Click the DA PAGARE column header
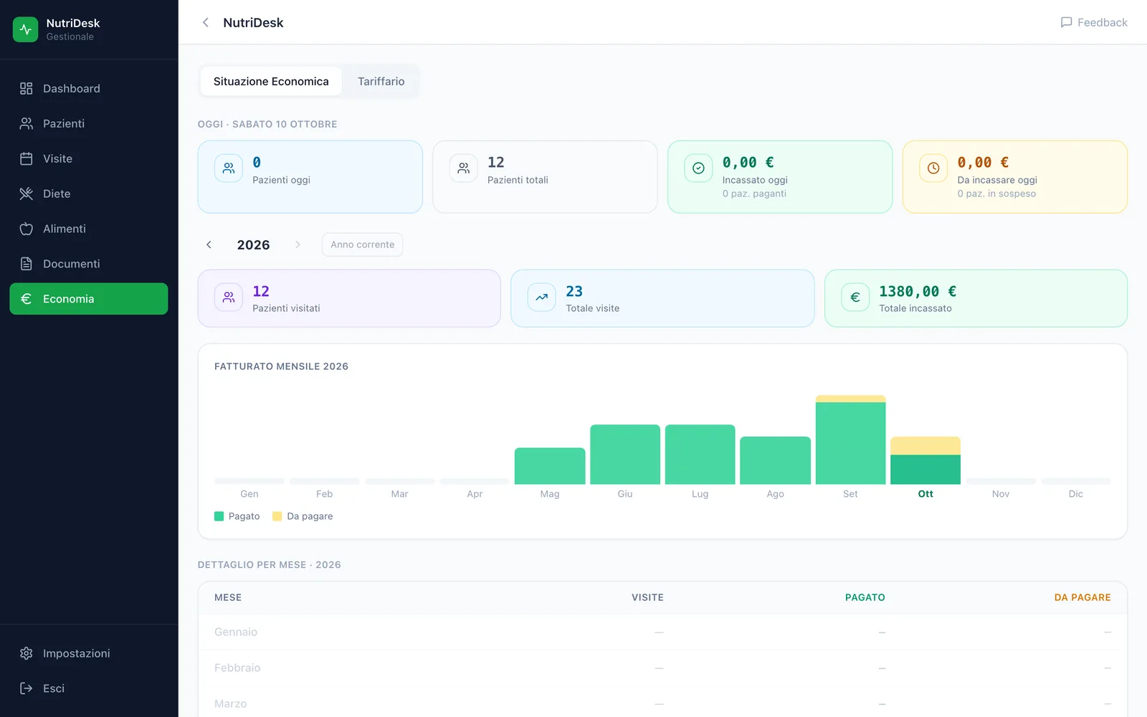 (x=1082, y=597)
